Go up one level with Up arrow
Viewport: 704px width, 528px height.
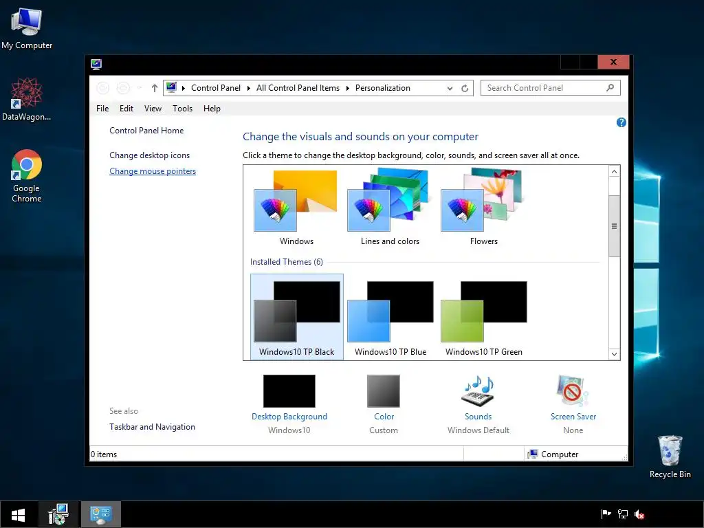(155, 88)
